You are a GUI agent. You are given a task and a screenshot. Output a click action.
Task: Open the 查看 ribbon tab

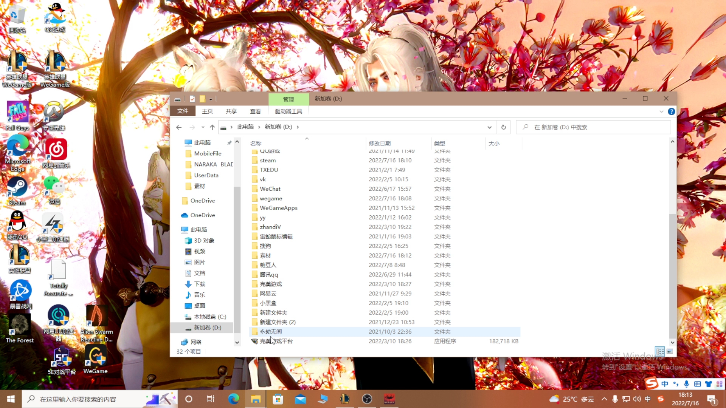[x=256, y=111]
